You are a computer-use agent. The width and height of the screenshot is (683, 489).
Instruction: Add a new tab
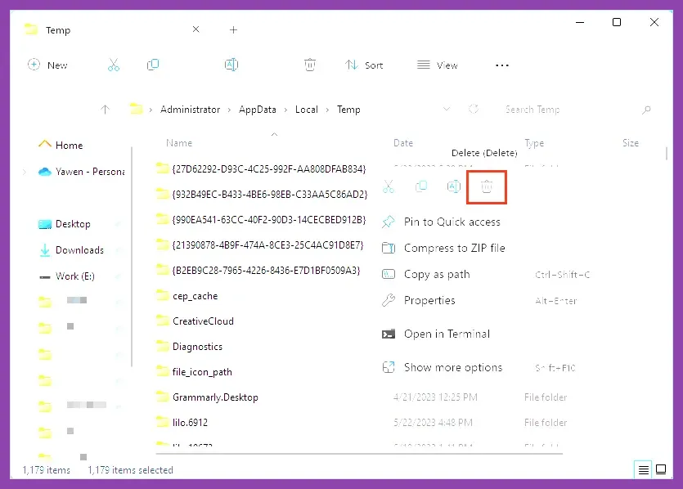233,29
